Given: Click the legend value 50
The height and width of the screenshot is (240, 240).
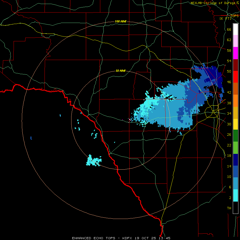Looking at the screenshot, I should click(229, 71).
